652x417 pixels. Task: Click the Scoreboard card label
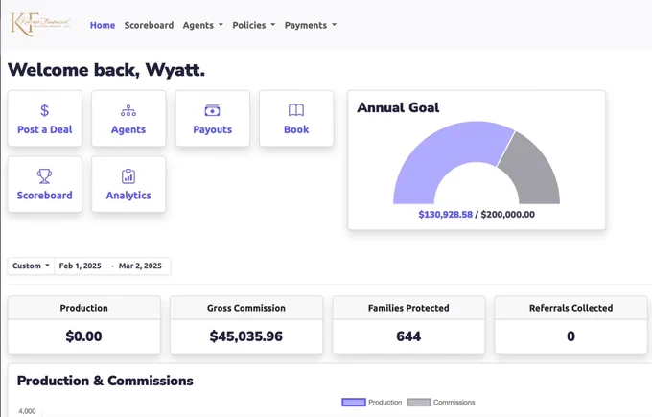(44, 196)
